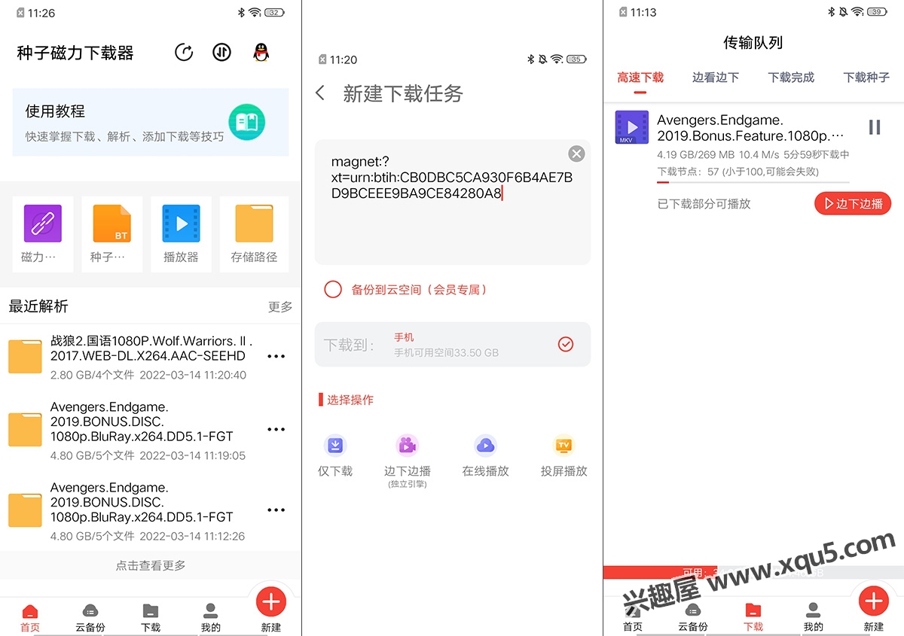Pause the Avengers.Endgame download

pos(874,127)
